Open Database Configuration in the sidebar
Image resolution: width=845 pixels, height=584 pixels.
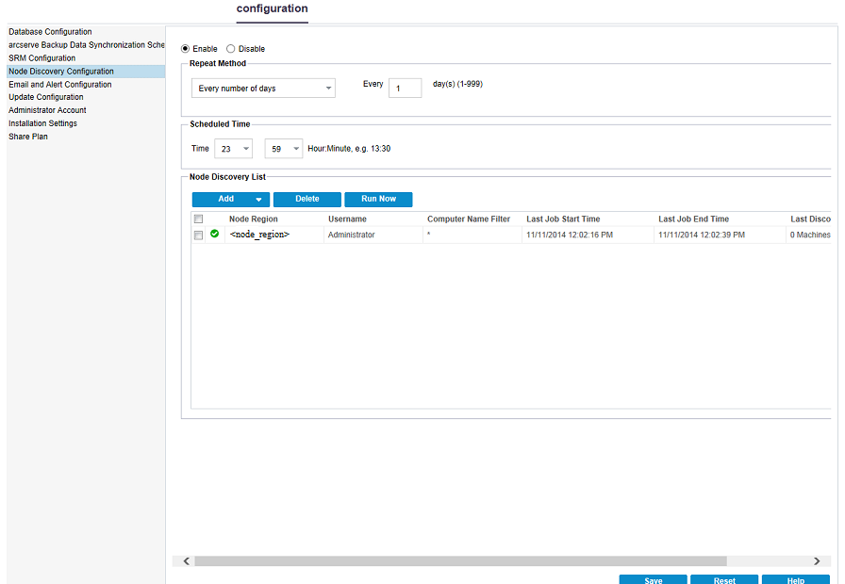coord(50,32)
